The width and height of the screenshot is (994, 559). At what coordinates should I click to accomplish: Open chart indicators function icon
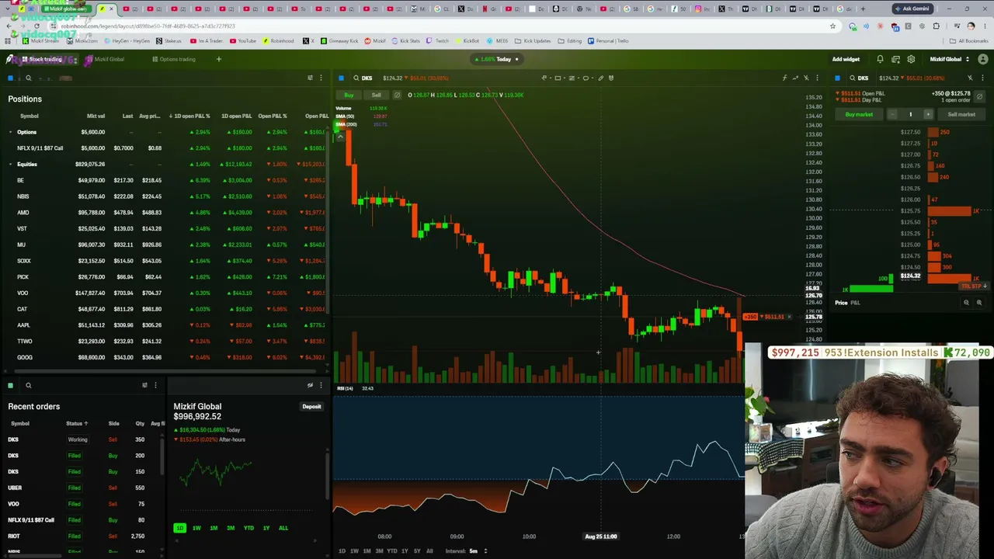[x=784, y=78]
